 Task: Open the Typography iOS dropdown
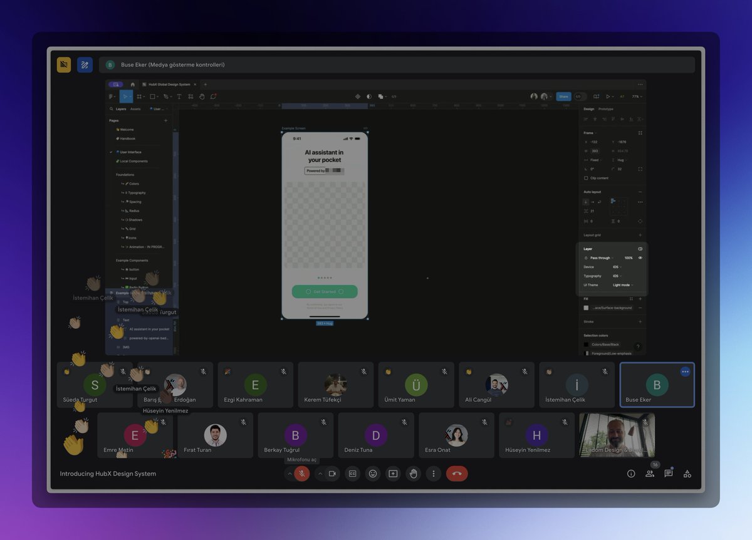pos(617,276)
